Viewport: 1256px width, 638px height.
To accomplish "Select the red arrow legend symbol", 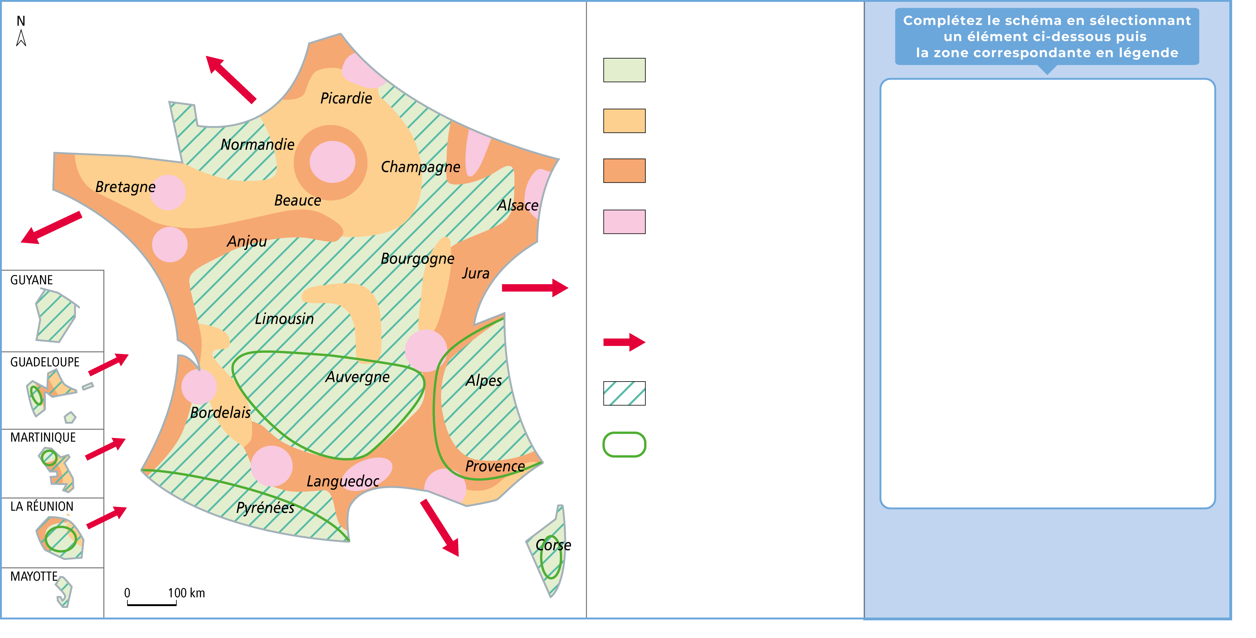I will coord(624,342).
